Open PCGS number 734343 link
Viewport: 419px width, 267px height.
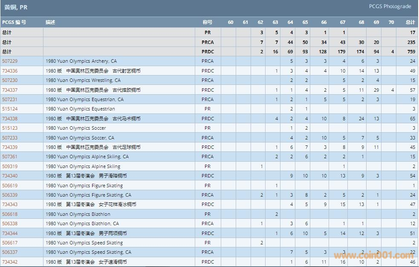coord(10,204)
